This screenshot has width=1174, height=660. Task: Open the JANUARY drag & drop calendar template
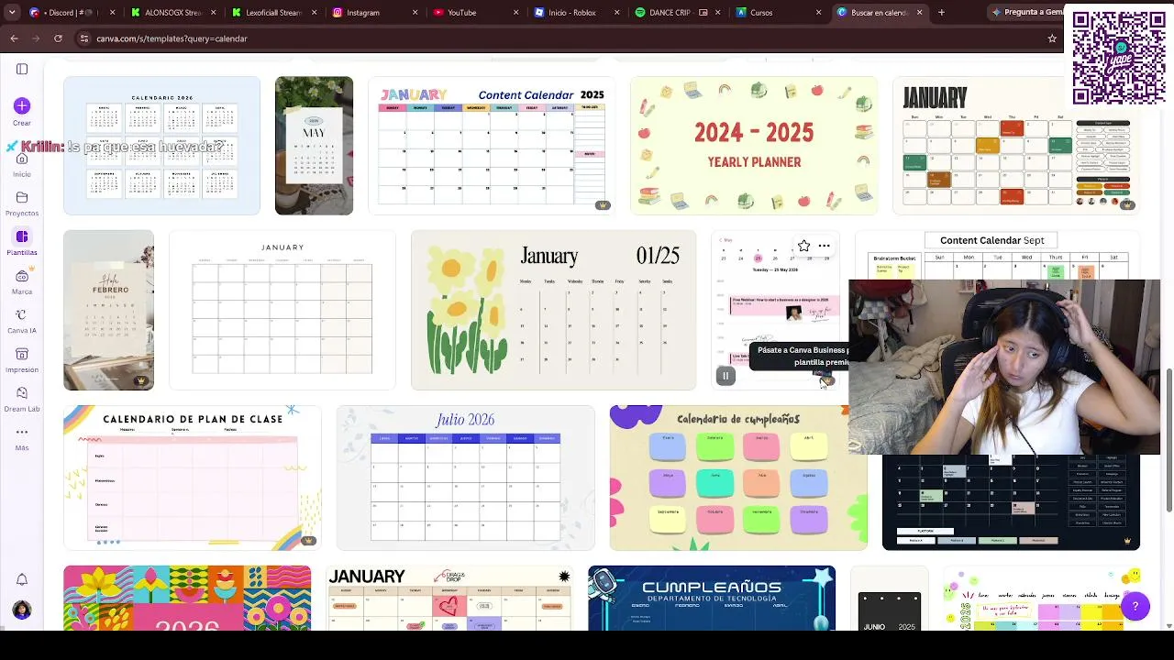point(449,598)
